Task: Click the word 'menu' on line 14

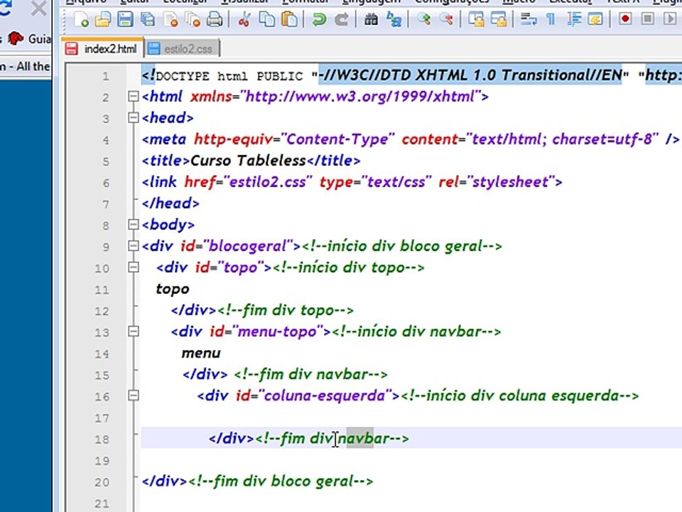Action: click(x=201, y=353)
